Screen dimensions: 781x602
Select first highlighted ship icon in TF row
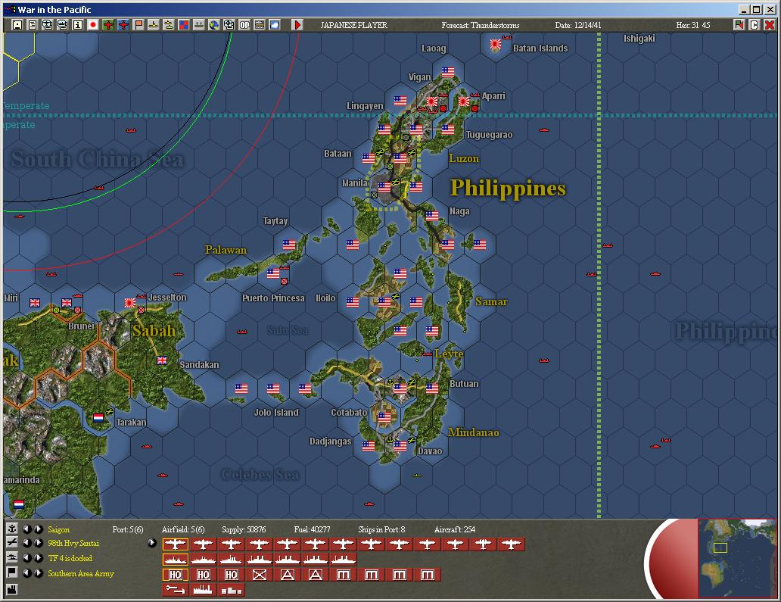176,560
